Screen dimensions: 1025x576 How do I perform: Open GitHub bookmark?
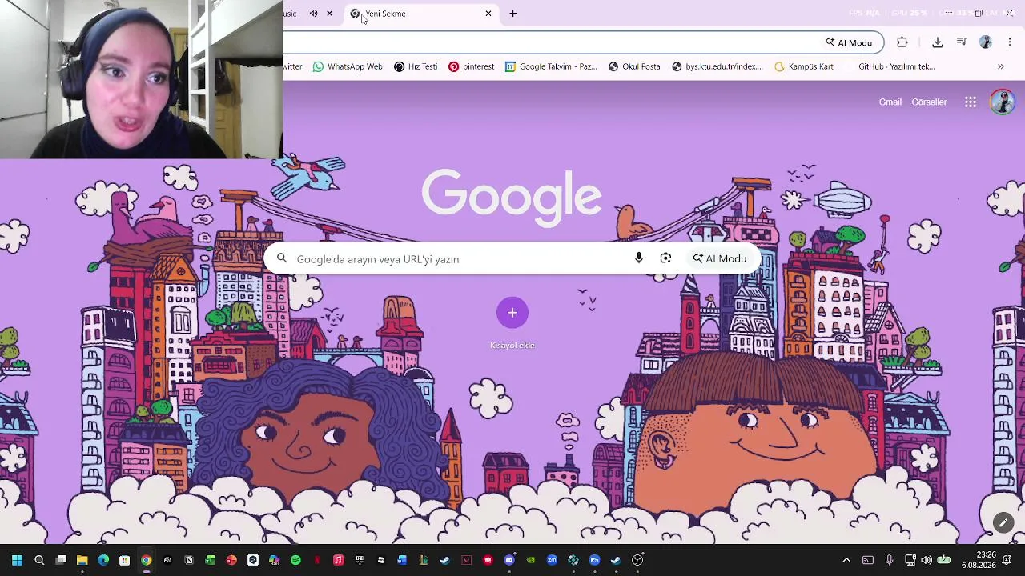tap(890, 66)
